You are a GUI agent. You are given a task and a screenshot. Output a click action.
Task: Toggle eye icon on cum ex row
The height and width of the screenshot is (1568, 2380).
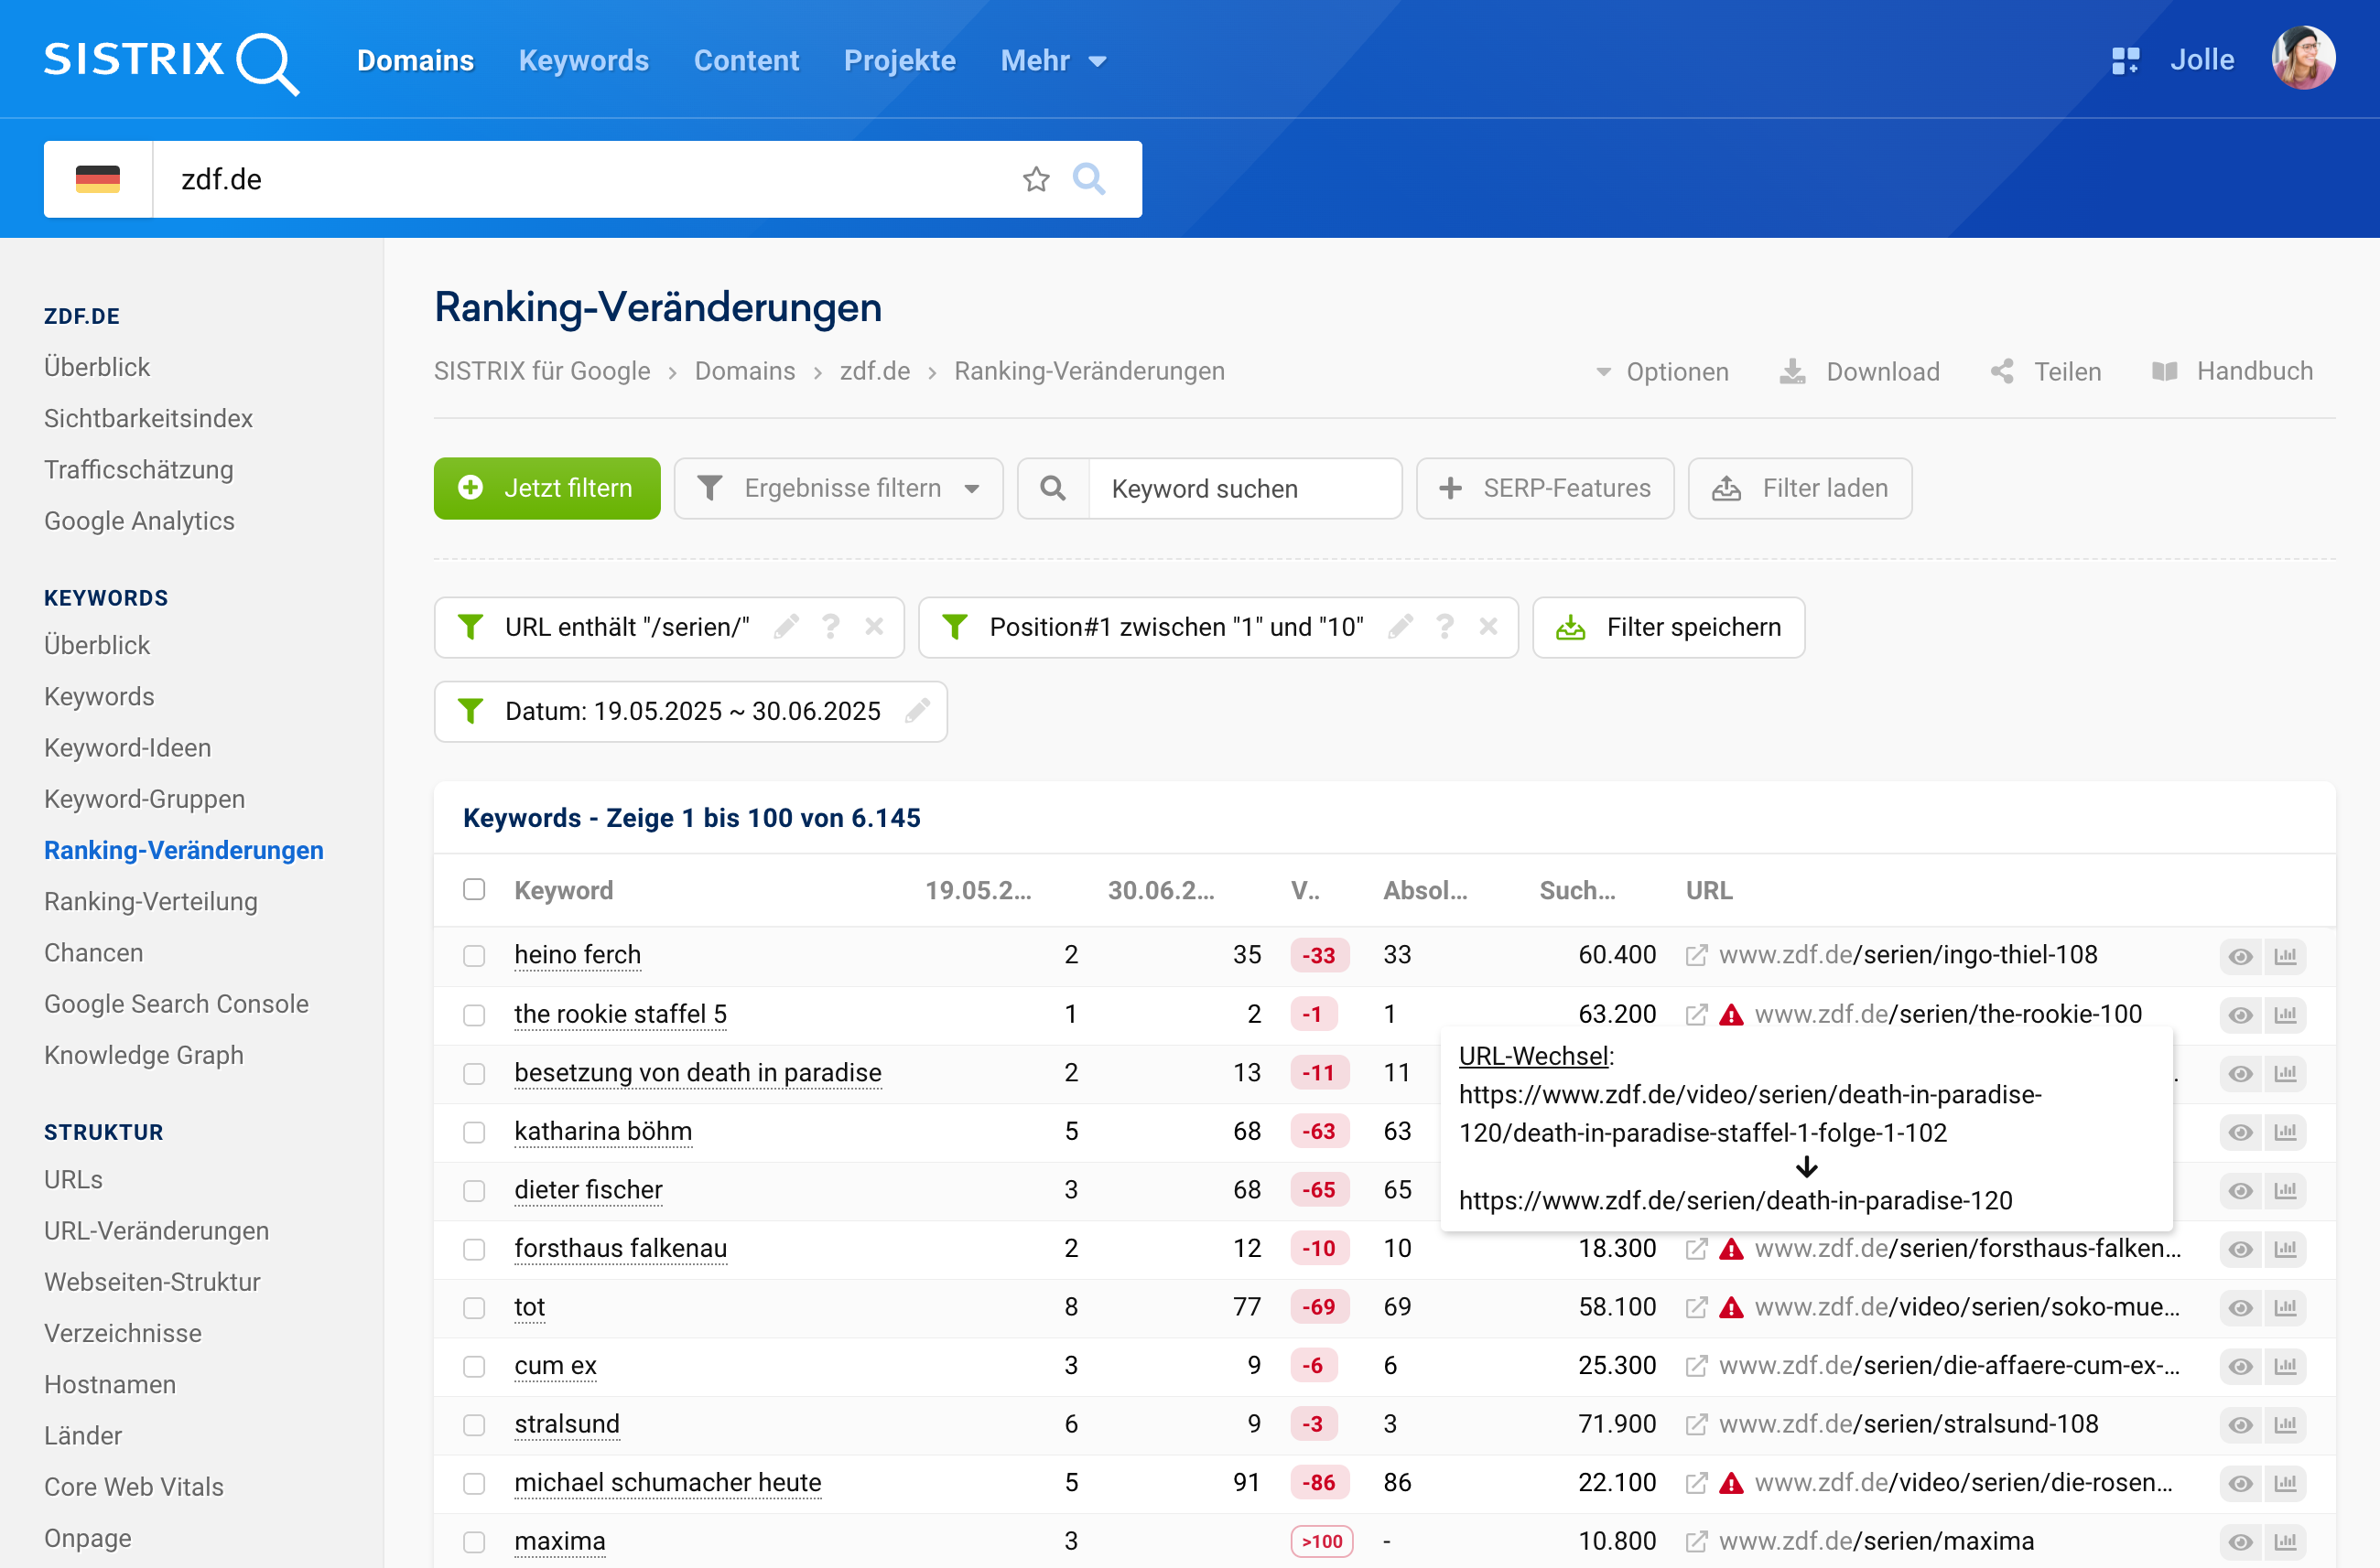point(2240,1366)
